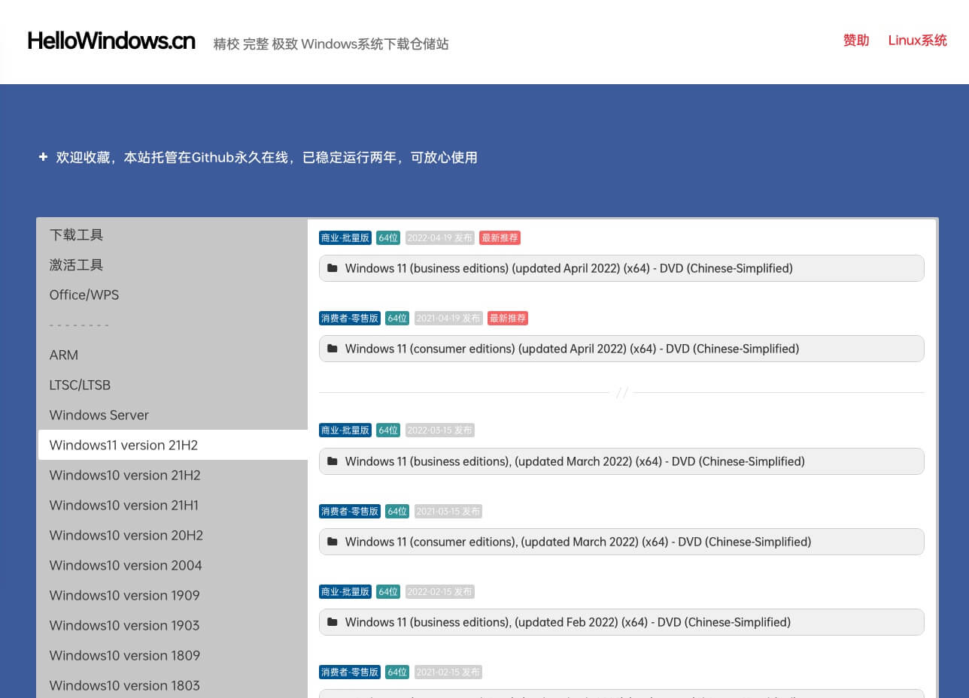The height and width of the screenshot is (698, 969).
Task: Click the 2022-03-15 发布 date tag
Action: tap(440, 431)
